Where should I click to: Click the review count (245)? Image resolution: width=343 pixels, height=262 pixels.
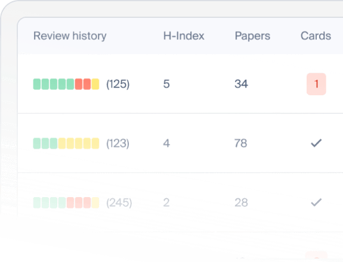click(x=119, y=202)
